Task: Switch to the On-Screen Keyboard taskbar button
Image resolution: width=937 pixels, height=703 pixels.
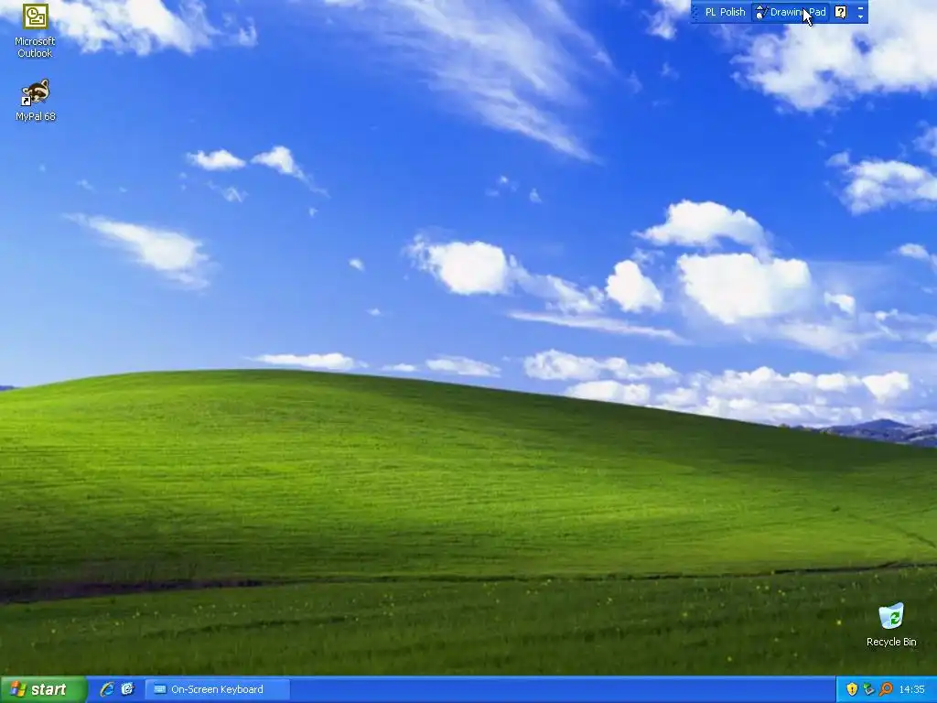Action: click(x=218, y=689)
